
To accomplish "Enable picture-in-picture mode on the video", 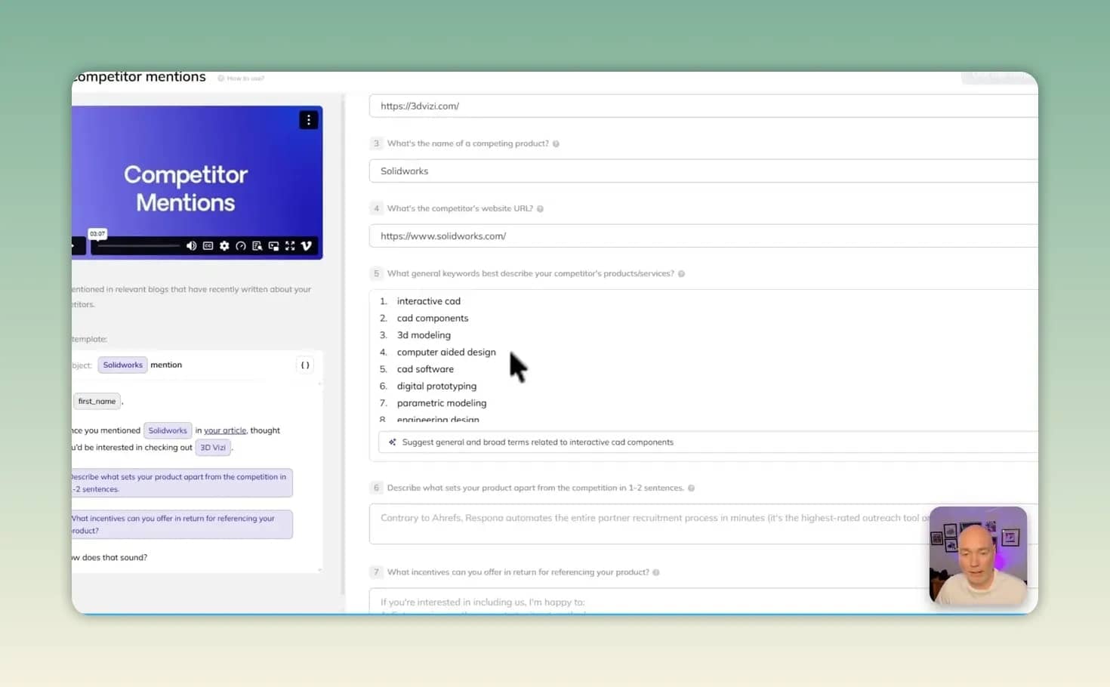I will (x=273, y=246).
